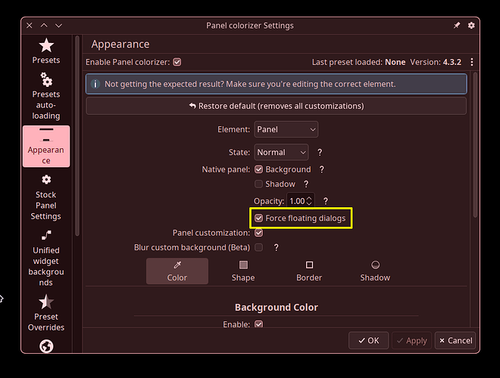Open the Presets page in sidebar

pyautogui.click(x=46, y=51)
